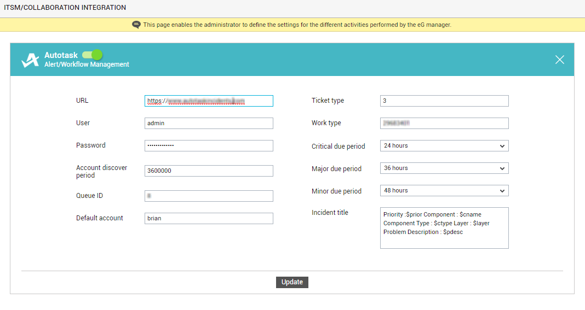This screenshot has width=585, height=310.
Task: Click the yellow banner's administrator description text
Action: click(297, 25)
